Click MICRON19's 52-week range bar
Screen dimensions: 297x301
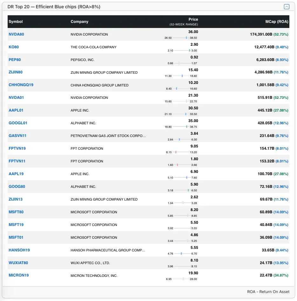pos(181,279)
